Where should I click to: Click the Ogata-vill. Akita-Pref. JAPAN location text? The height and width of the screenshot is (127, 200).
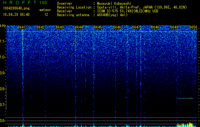coord(142,7)
